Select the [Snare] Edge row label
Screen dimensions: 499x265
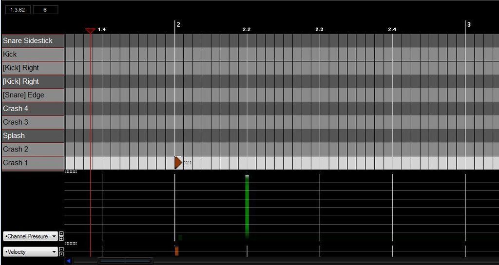(x=33, y=95)
